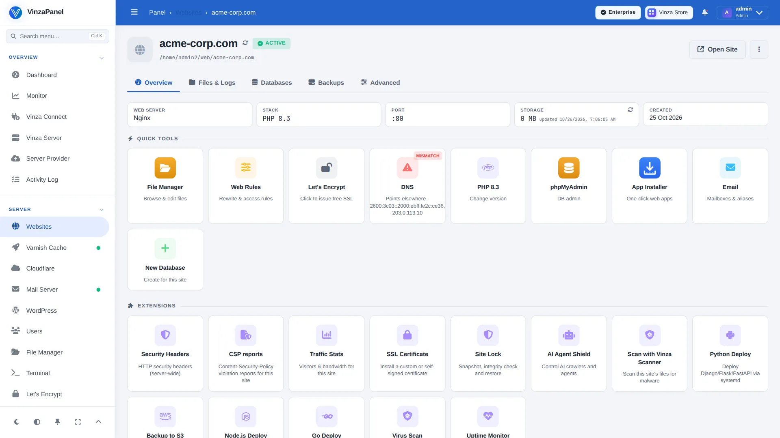The image size is (780, 438).
Task: Switch to the Databases tab
Action: pos(272,83)
